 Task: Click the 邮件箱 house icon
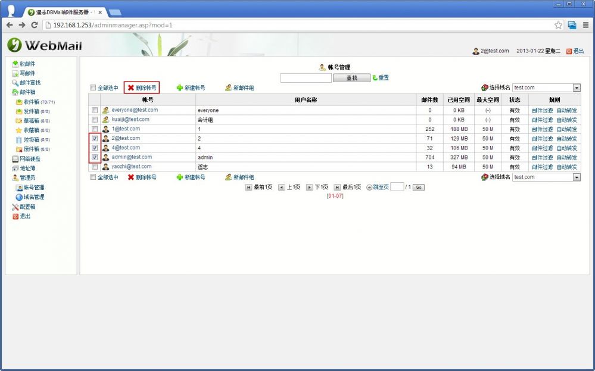tap(15, 92)
